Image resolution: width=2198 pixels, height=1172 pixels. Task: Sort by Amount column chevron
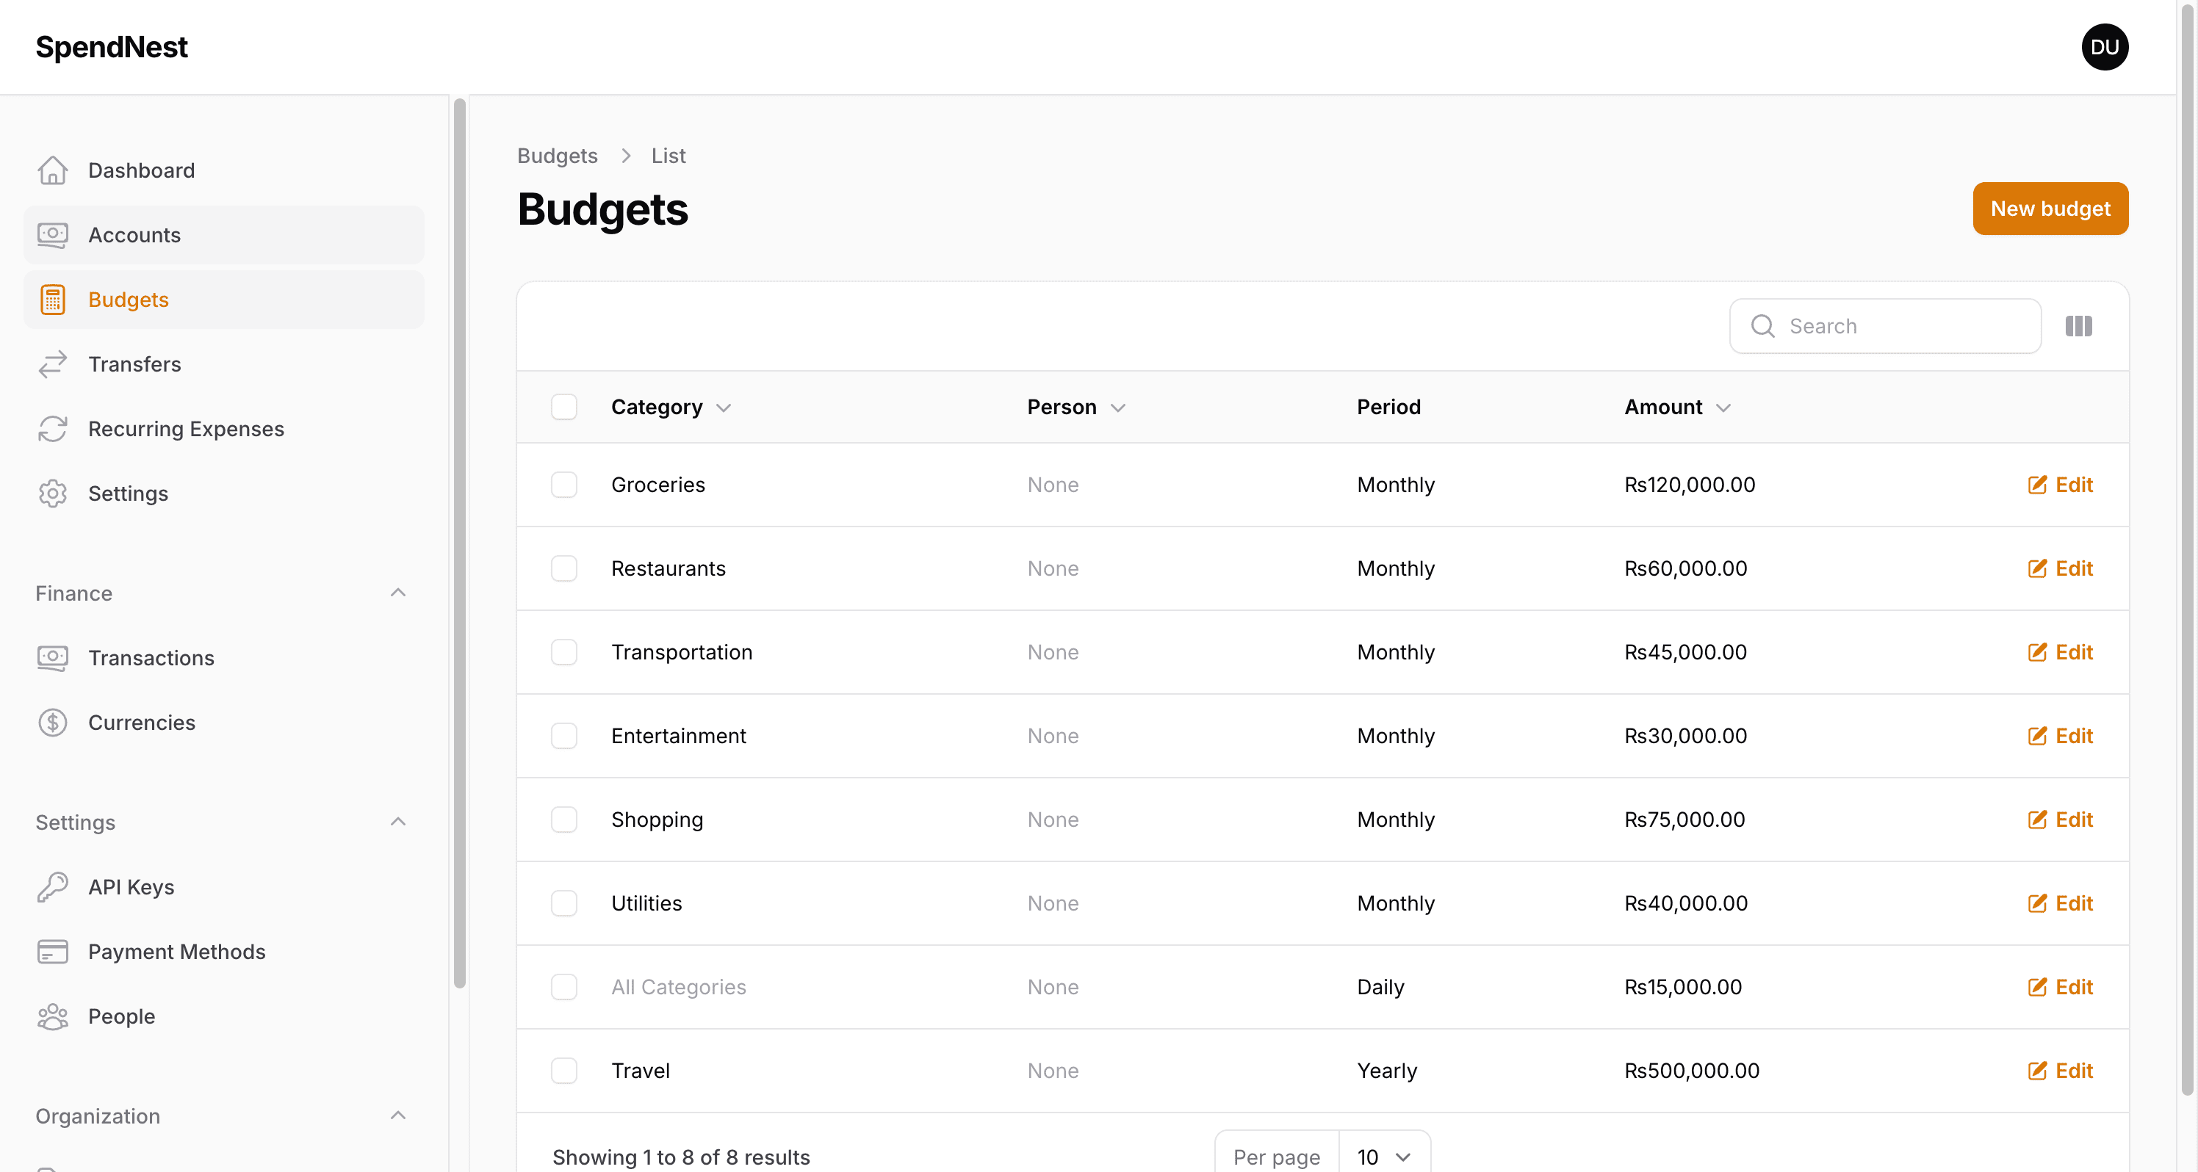tap(1723, 408)
